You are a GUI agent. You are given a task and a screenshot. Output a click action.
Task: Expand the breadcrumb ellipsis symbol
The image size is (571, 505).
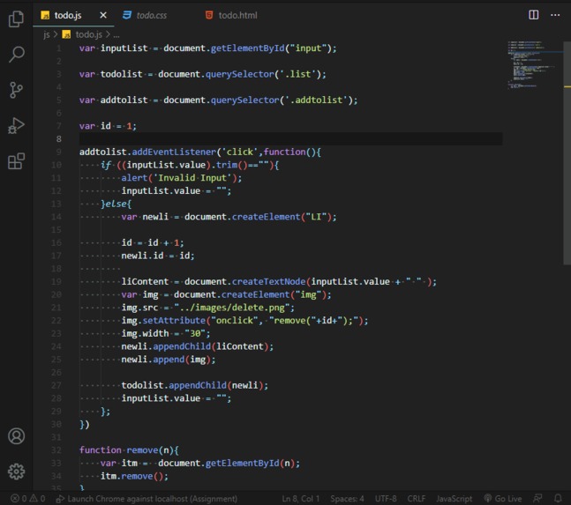116,35
